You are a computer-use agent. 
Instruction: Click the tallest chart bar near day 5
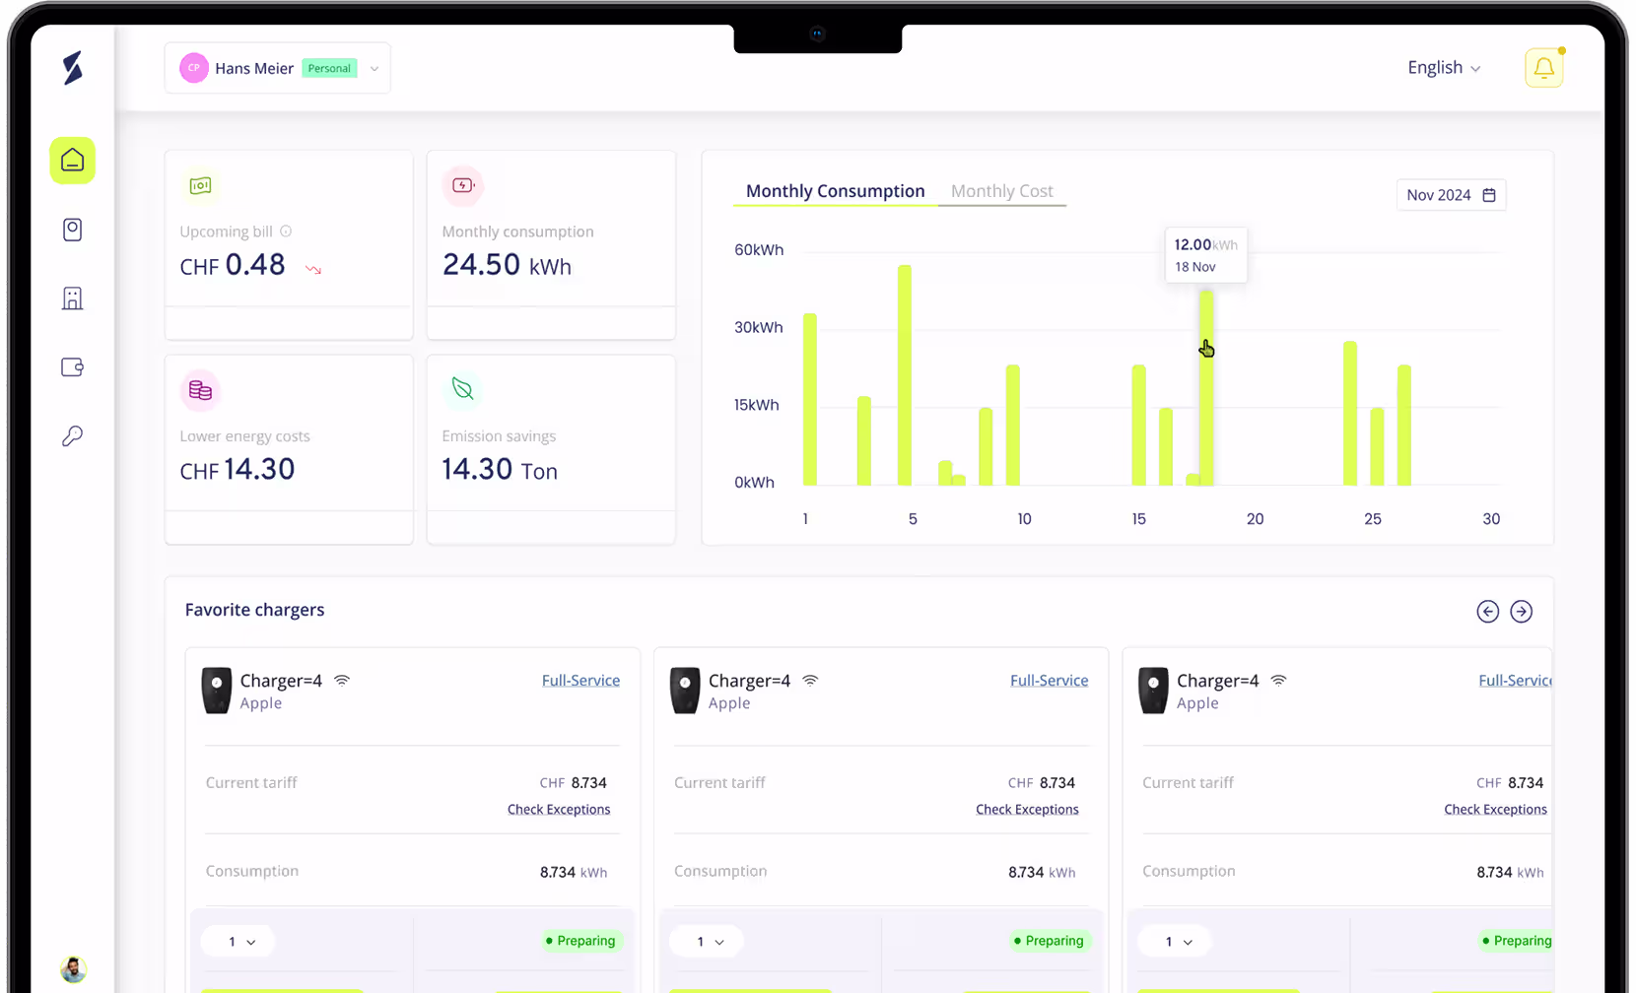click(x=905, y=375)
